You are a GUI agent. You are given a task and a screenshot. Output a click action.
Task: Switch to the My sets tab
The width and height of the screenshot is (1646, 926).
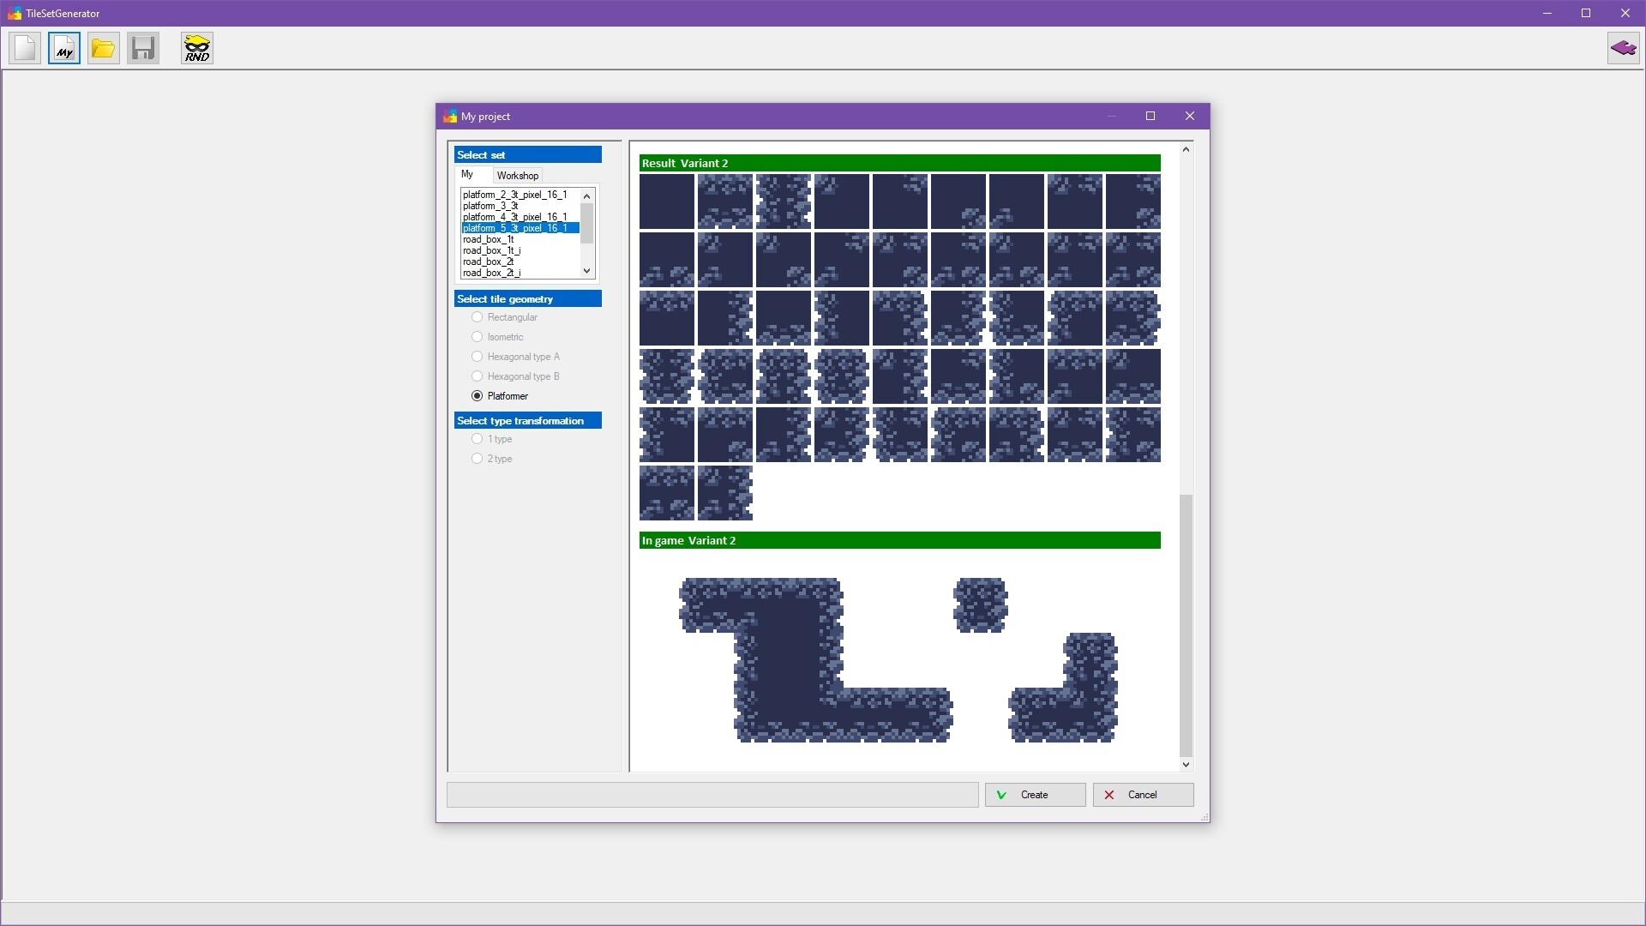(467, 175)
